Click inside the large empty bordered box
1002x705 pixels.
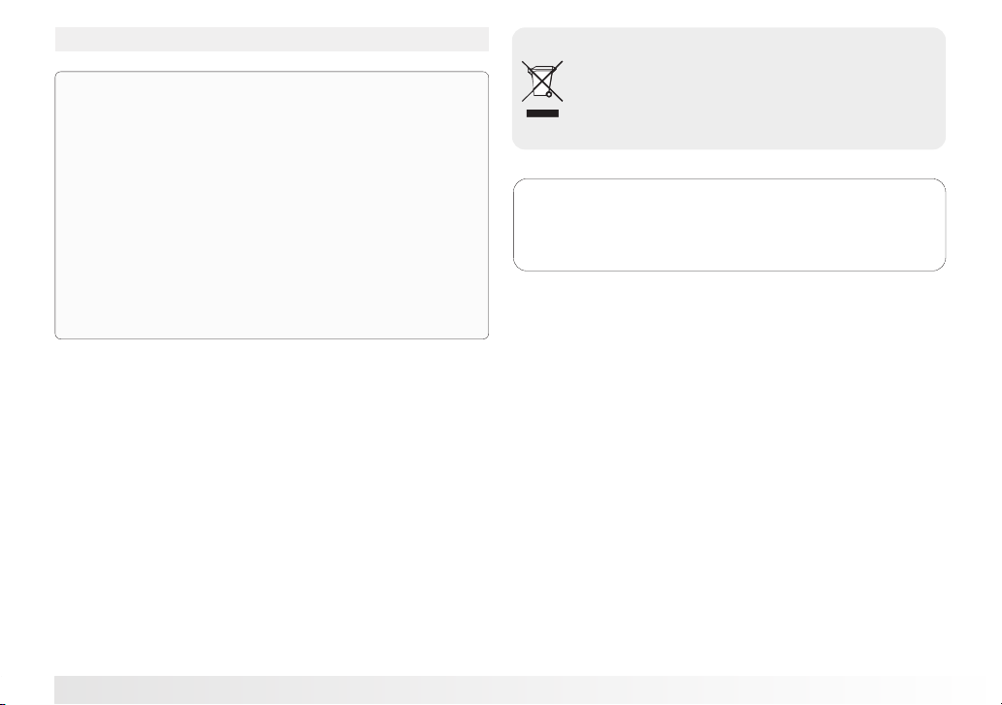tap(272, 205)
